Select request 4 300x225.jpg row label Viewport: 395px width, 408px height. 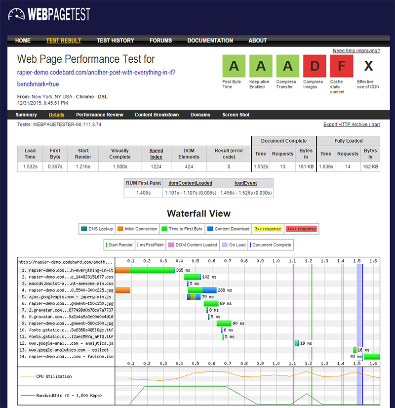[x=68, y=290]
